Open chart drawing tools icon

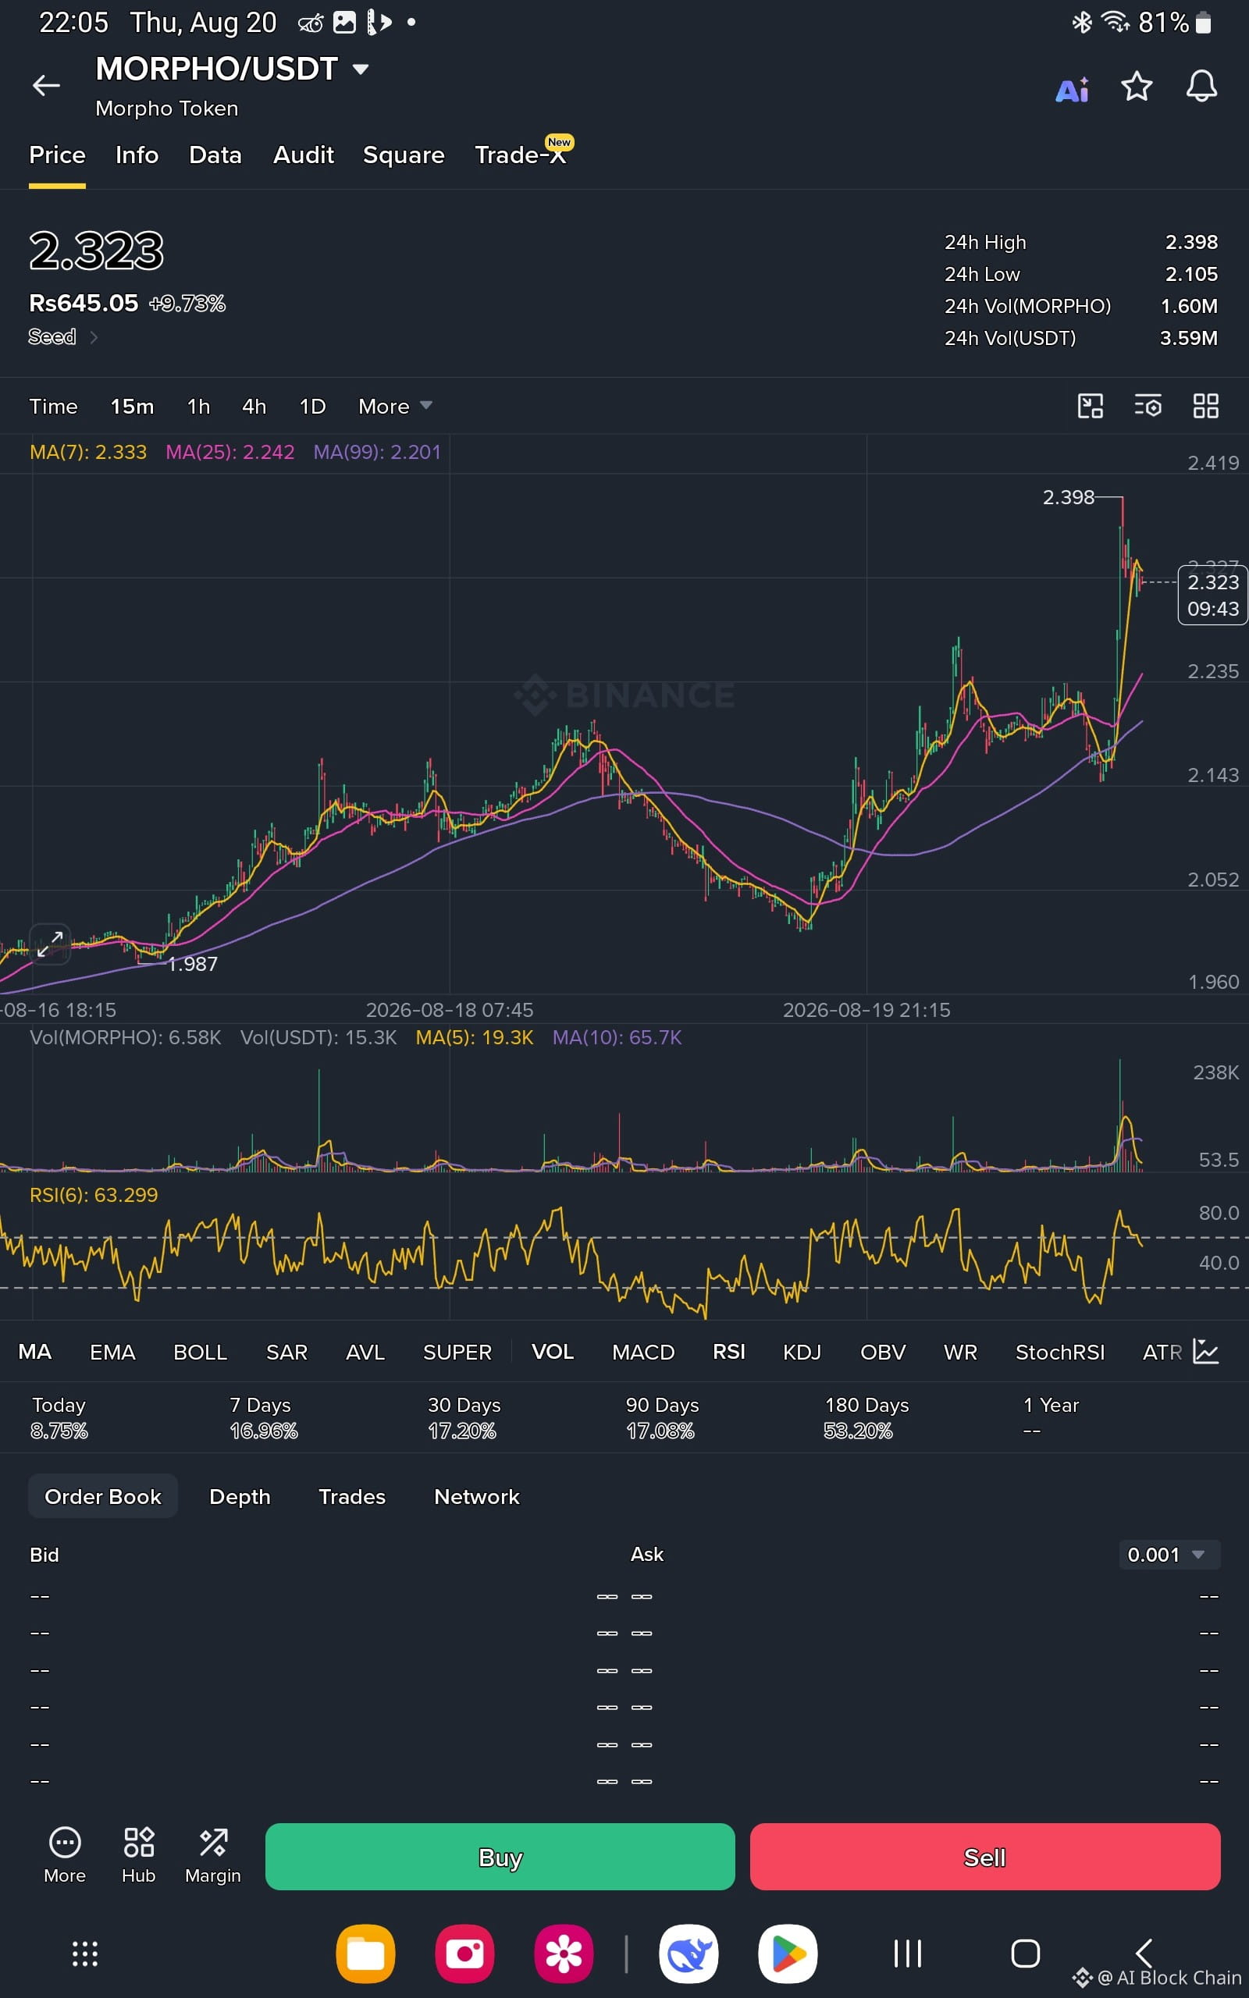pos(1091,406)
